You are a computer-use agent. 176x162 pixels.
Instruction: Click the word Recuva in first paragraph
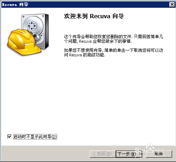coord(85,41)
